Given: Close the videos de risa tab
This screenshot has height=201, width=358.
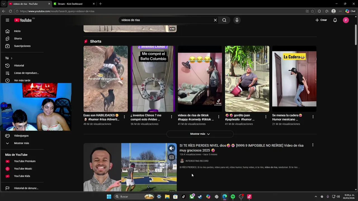Looking at the screenshot, I should tap(50, 4).
